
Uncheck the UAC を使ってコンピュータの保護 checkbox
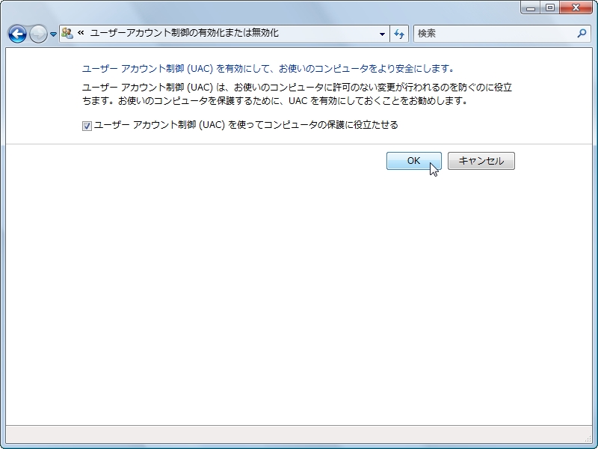87,126
